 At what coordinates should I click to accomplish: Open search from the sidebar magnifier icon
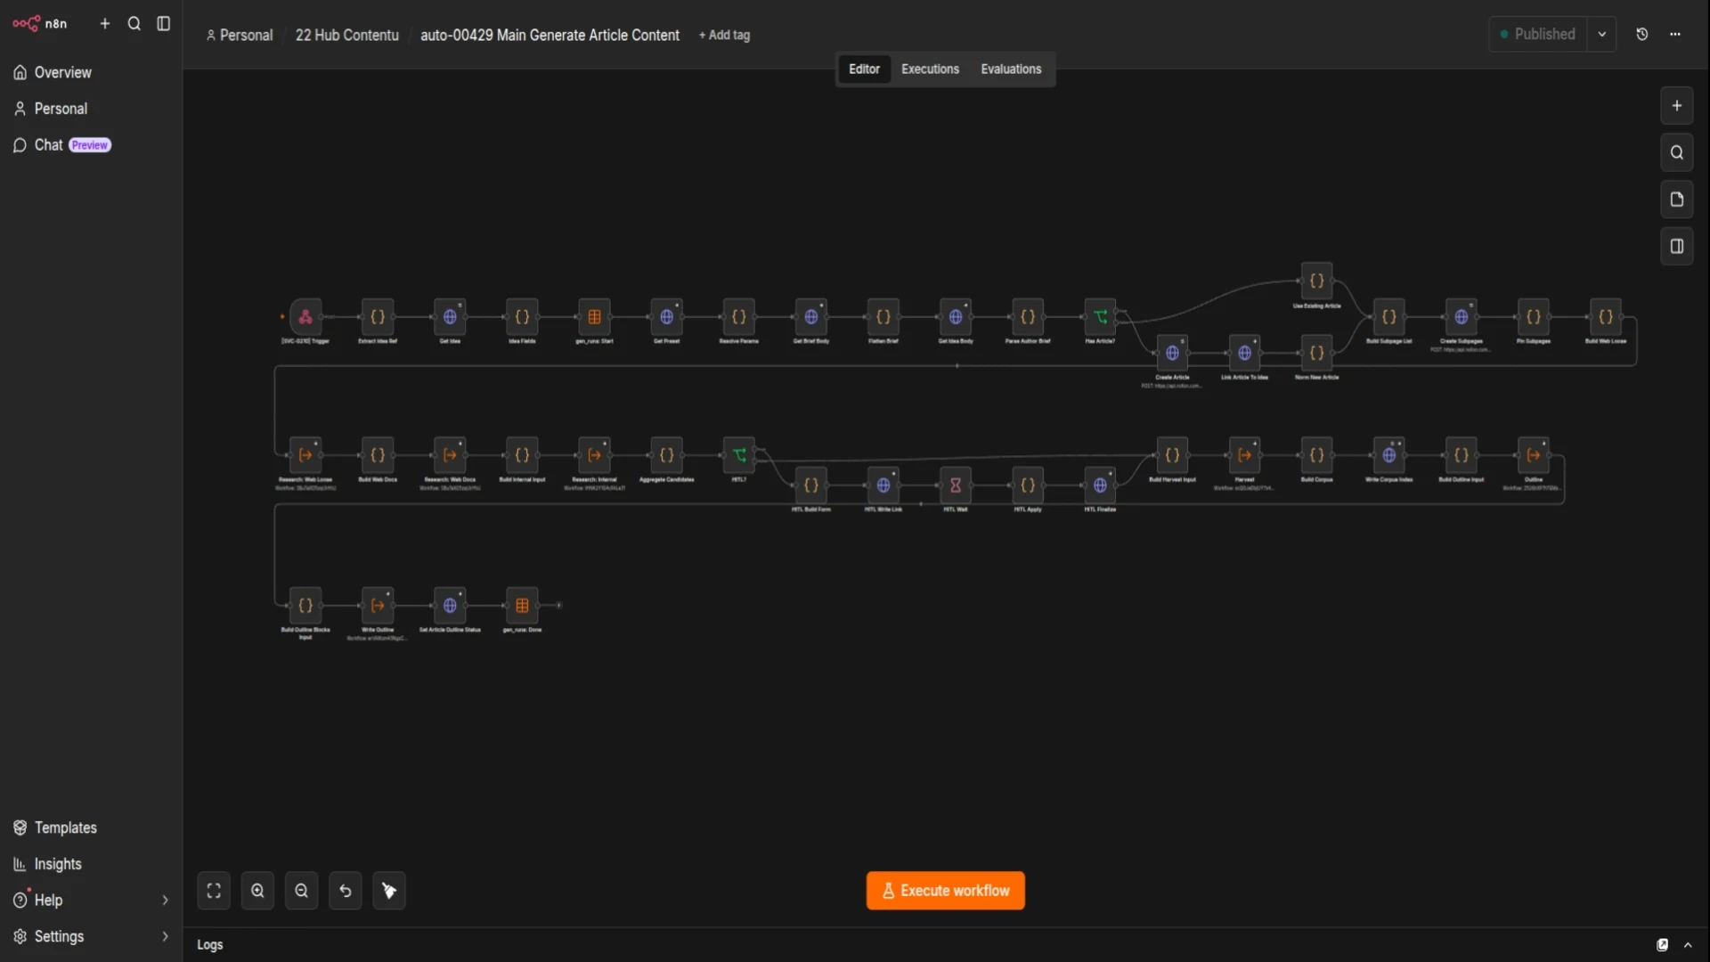click(x=134, y=24)
